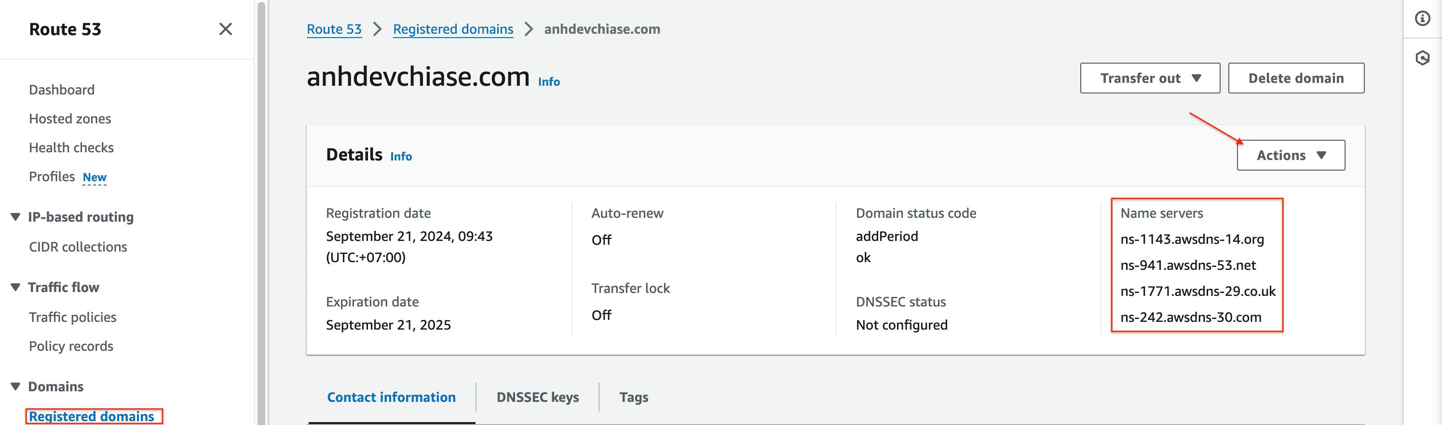1442x425 pixels.
Task: Open Registered domains breadcrumb link
Action: [x=453, y=29]
